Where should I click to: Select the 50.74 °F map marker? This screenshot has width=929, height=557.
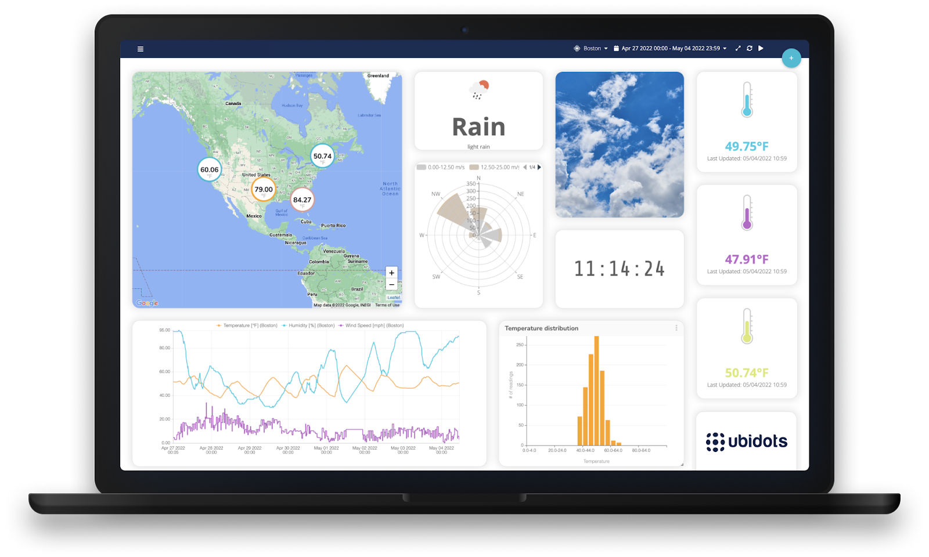[322, 156]
